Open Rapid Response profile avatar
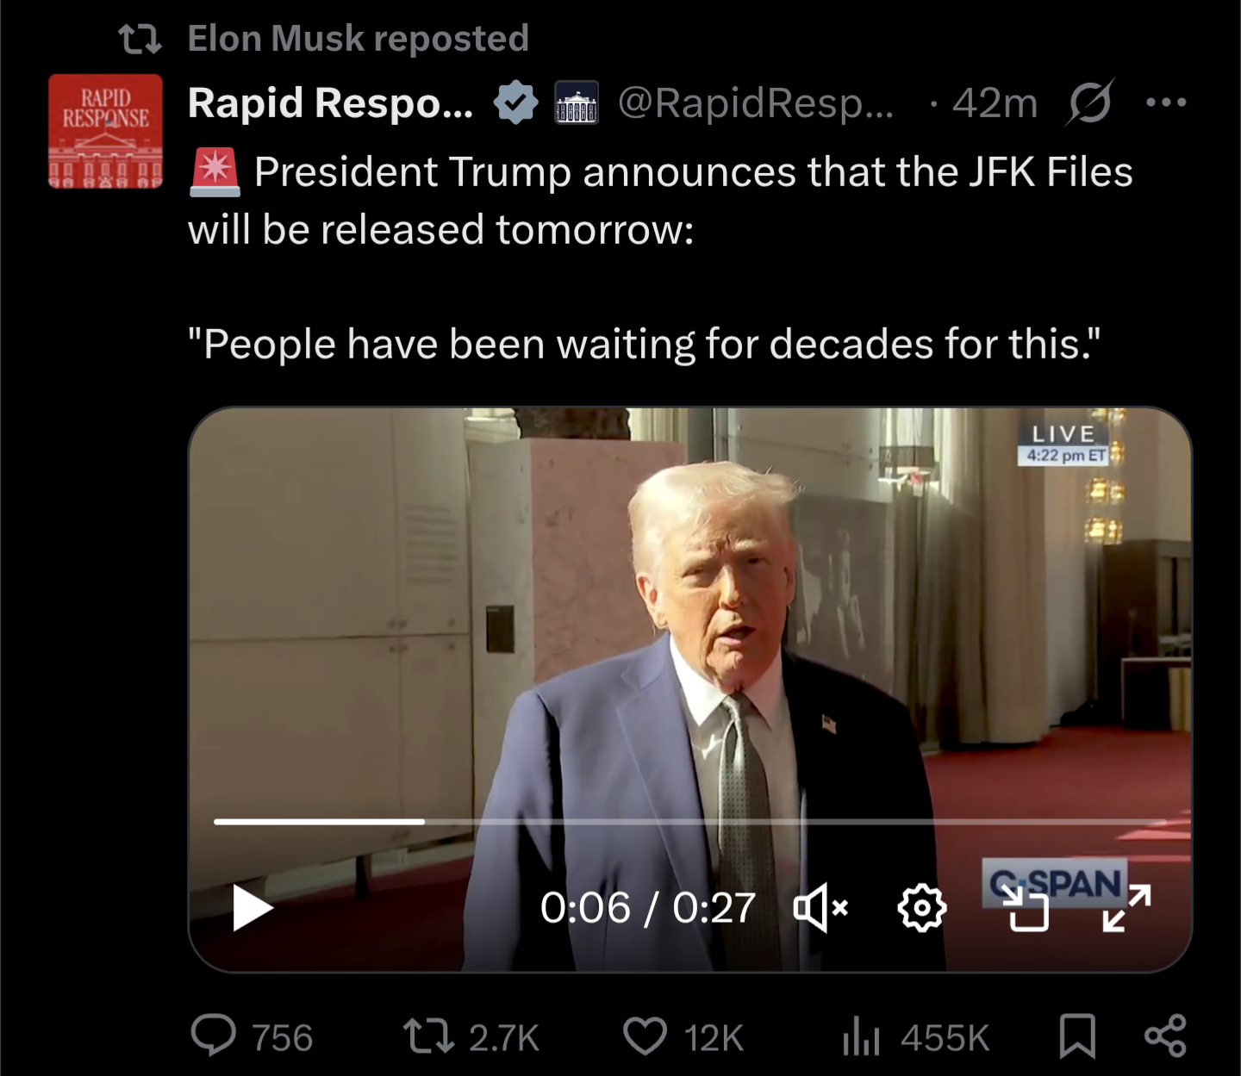1241x1076 pixels. 105,131
